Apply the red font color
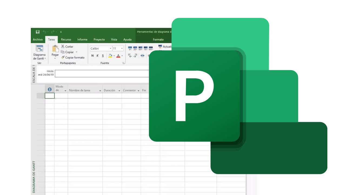346x195 pixels. (x=118, y=56)
